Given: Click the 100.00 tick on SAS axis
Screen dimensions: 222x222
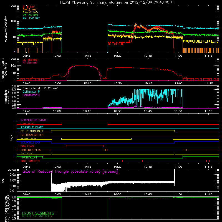Looking at the screenshot, I should (11, 170).
